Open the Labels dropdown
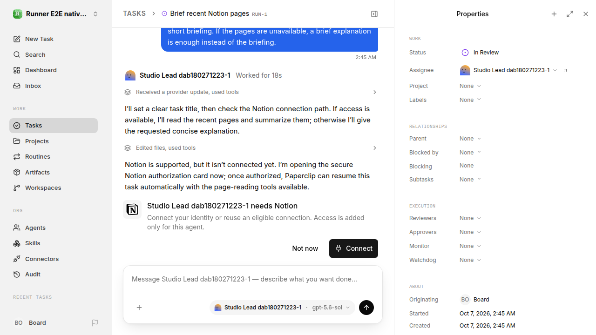Screen dimensions: 596x335 pyautogui.click(x=470, y=100)
